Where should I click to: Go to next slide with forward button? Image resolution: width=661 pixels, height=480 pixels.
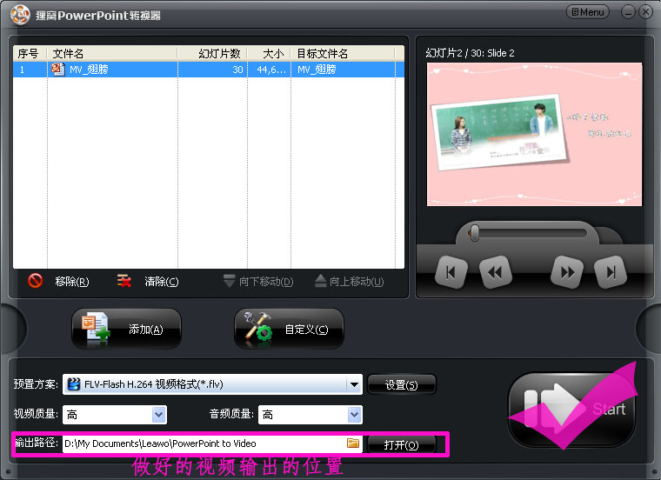[x=567, y=272]
